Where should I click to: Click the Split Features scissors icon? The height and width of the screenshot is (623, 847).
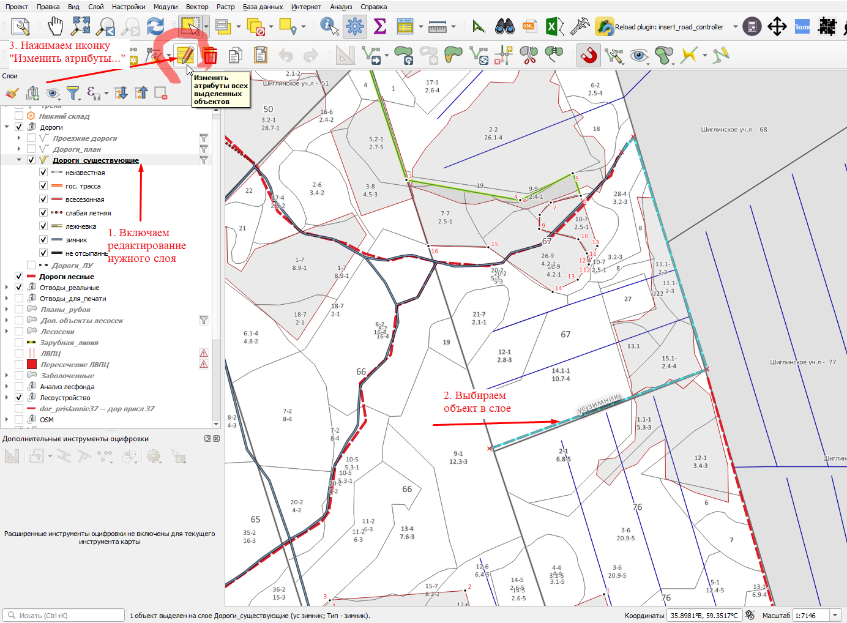(x=529, y=56)
